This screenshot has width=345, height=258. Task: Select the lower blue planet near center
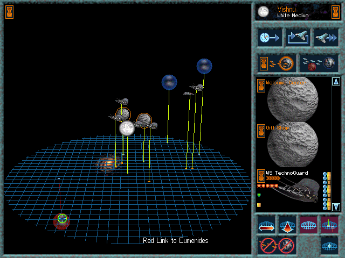169,82
